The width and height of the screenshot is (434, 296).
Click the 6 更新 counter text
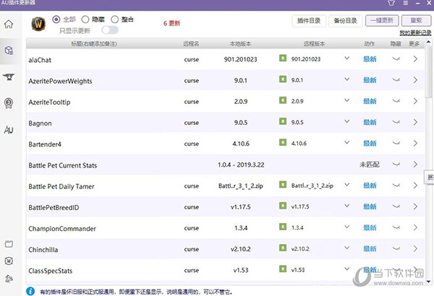(171, 23)
